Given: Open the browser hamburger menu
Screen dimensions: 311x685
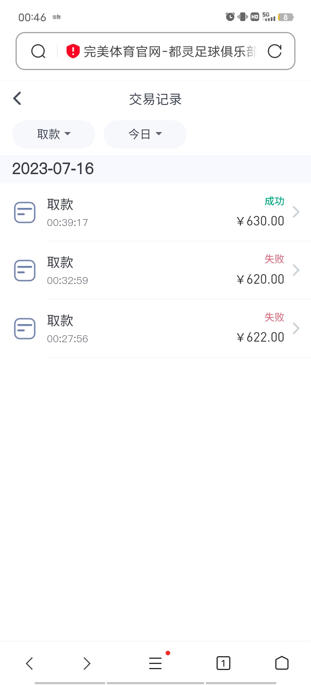Looking at the screenshot, I should 155,663.
